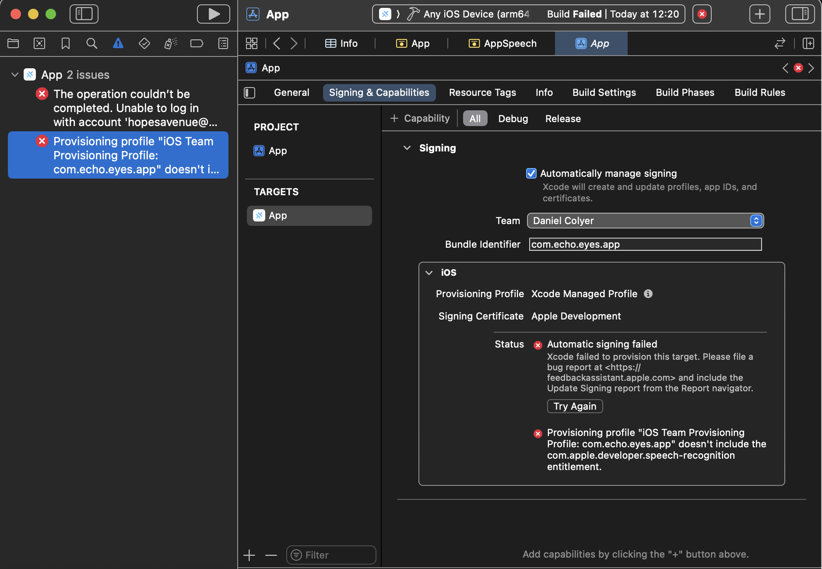Viewport: 822px width, 569px height.
Task: Switch to the AppSpeech file tab
Action: 502,43
